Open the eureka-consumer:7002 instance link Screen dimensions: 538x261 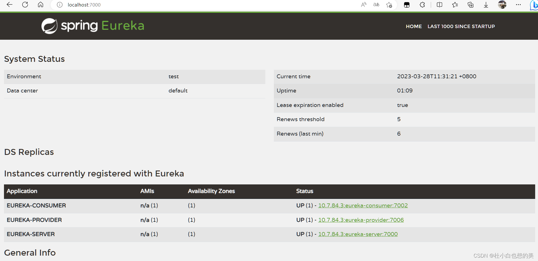pos(363,205)
